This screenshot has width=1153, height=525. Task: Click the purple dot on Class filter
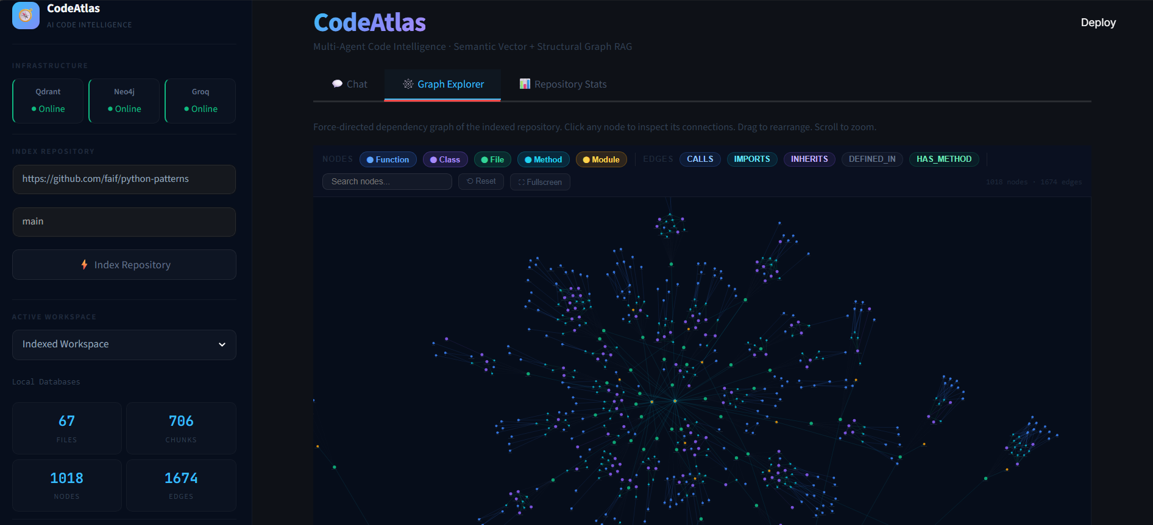(x=433, y=160)
